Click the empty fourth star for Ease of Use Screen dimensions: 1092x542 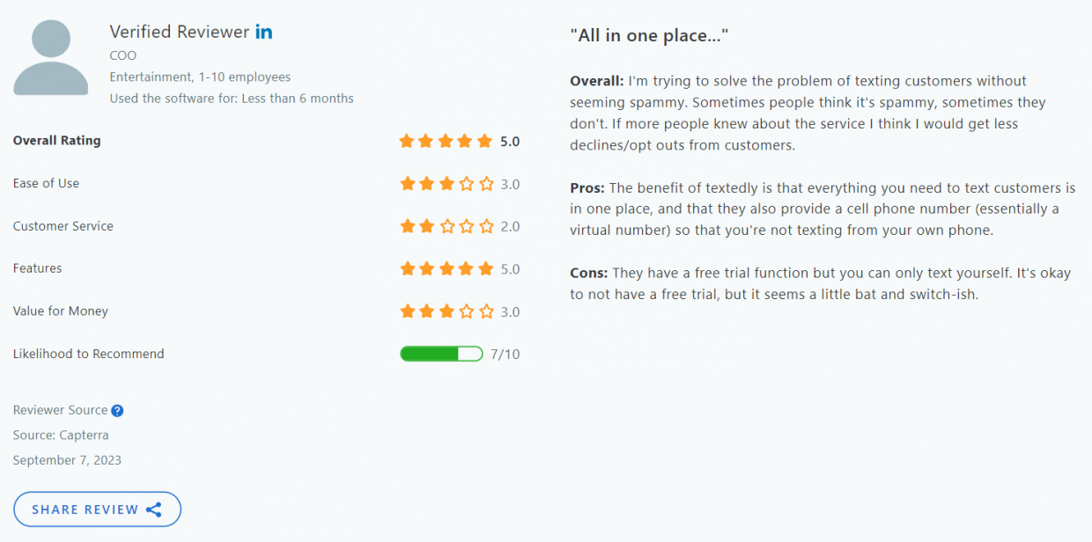tap(466, 183)
